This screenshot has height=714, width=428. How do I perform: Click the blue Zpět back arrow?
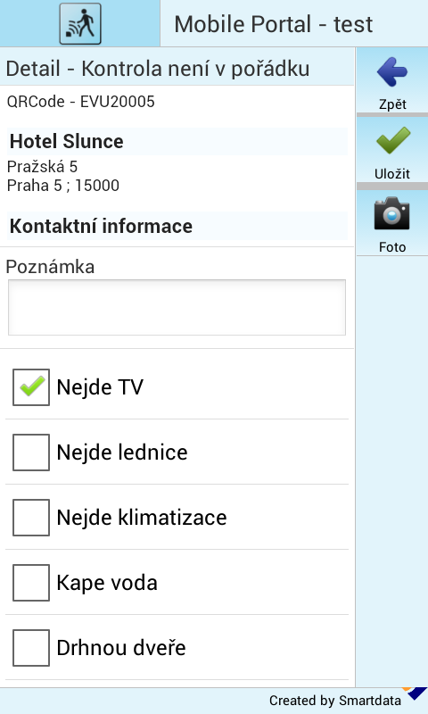pyautogui.click(x=392, y=72)
